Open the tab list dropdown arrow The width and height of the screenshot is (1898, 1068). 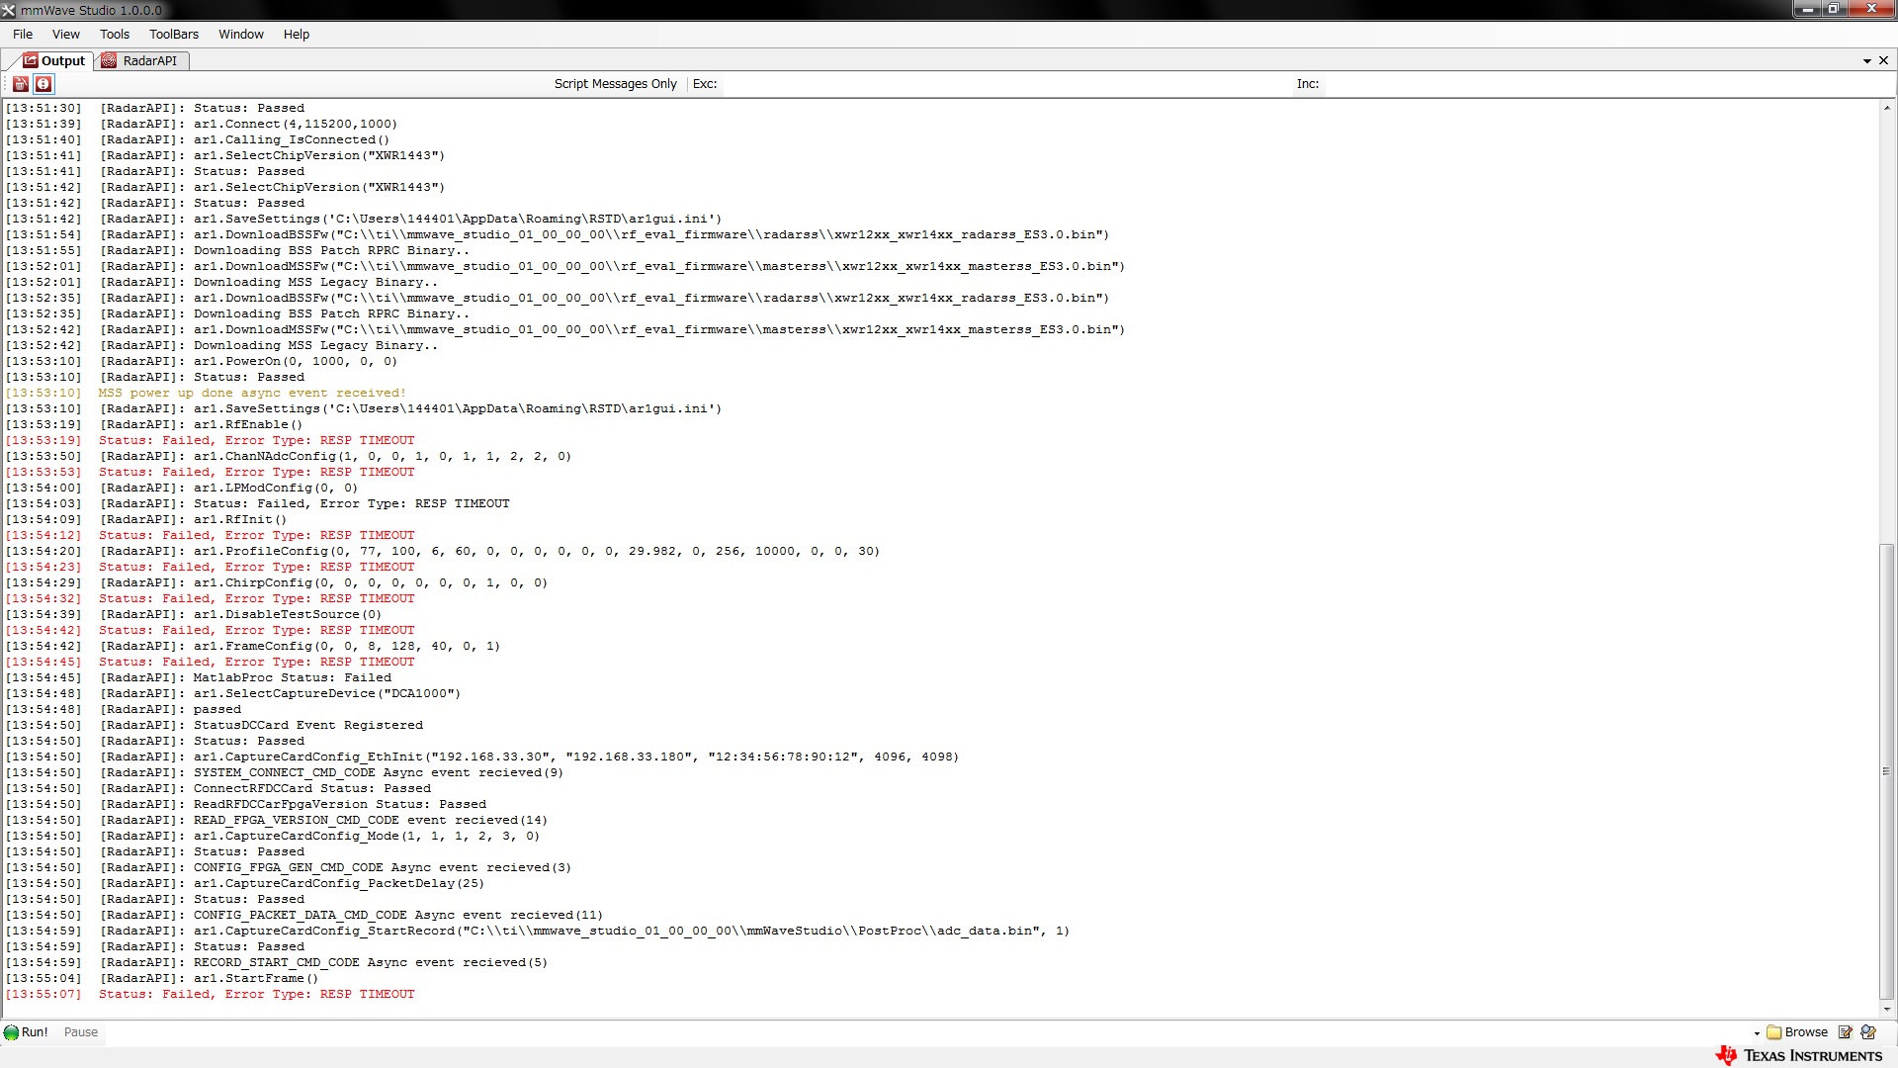click(1866, 61)
